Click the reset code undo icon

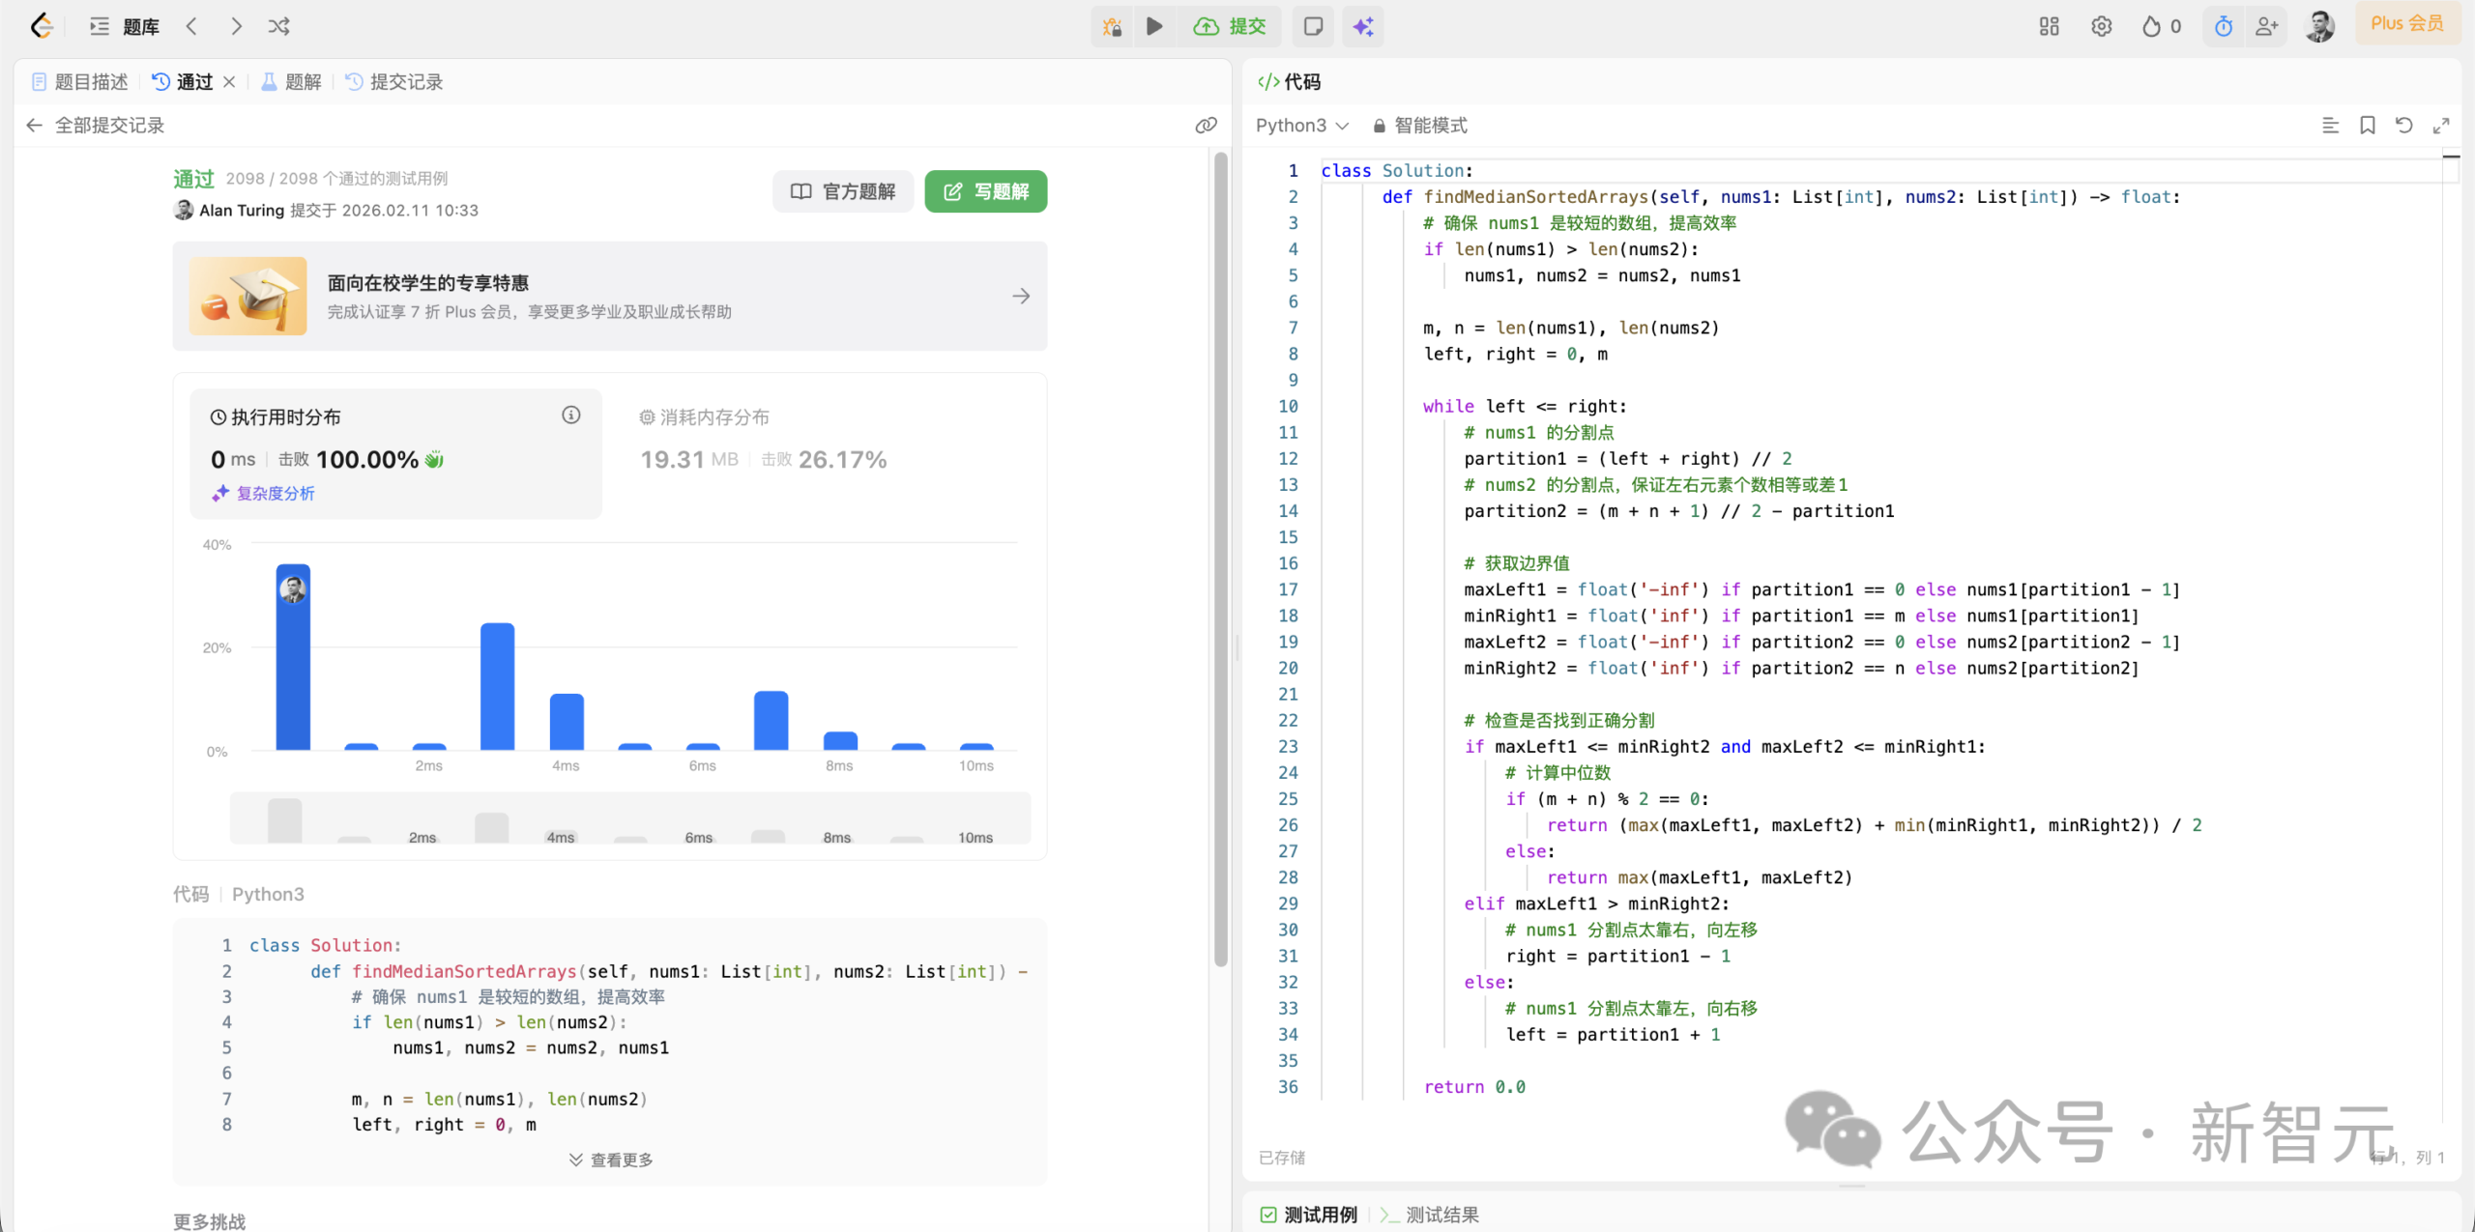[x=2403, y=126]
